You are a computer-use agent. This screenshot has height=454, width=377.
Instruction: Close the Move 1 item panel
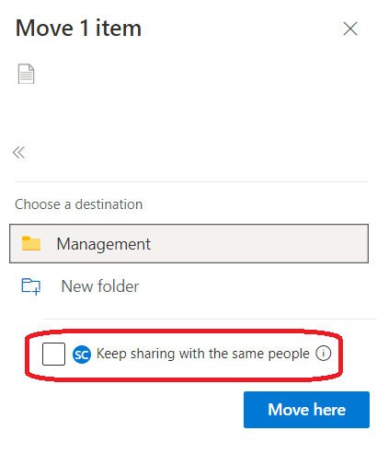click(x=350, y=29)
